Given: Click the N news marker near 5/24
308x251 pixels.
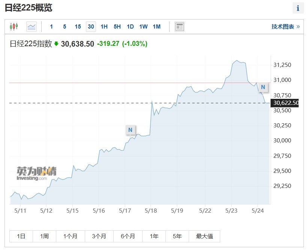Looking at the screenshot, I should [x=263, y=87].
